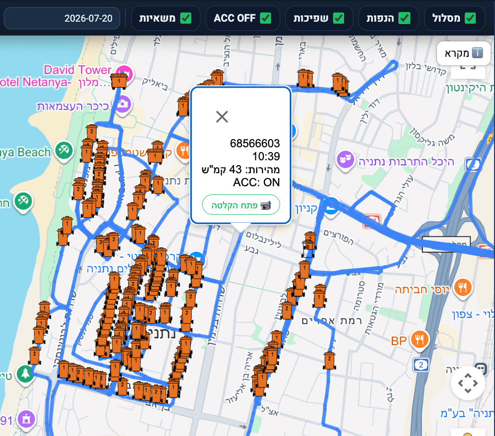
Task: Click the orange restaurant pin left of popup
Action: point(184,151)
